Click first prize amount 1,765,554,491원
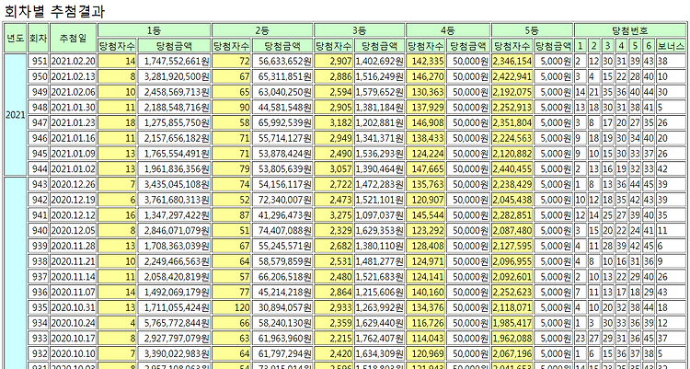690x369 pixels. (x=174, y=154)
